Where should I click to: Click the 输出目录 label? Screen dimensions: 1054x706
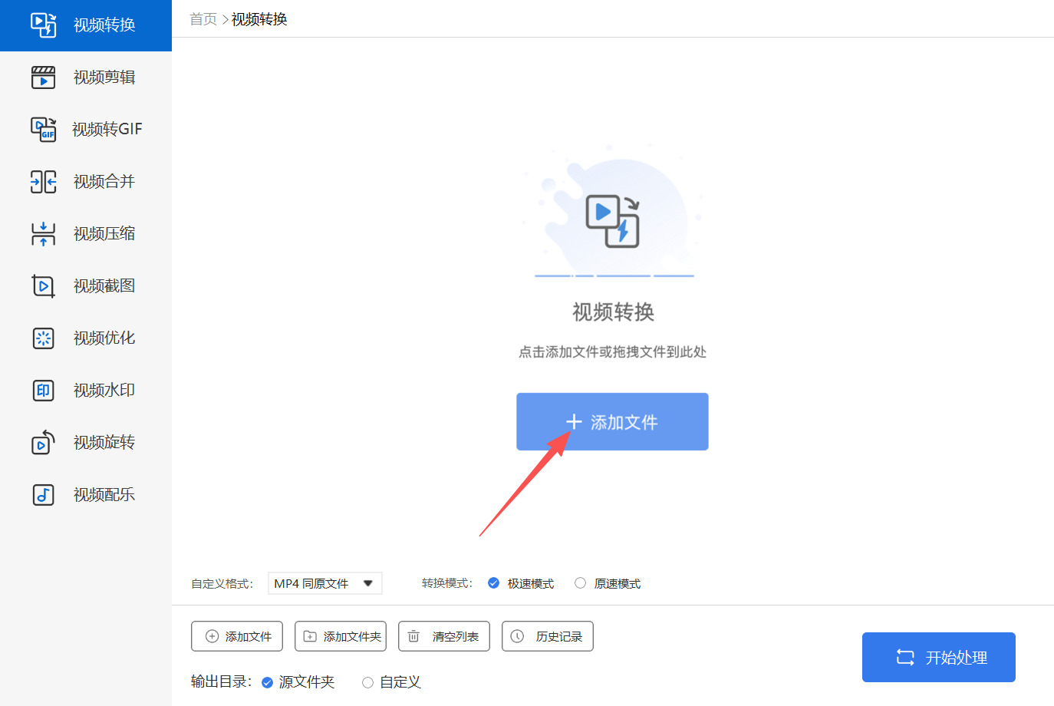(x=221, y=681)
